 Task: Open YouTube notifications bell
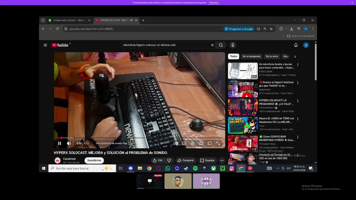point(296,45)
